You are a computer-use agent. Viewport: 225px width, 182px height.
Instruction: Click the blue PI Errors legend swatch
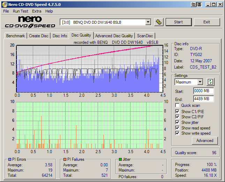[10, 159]
